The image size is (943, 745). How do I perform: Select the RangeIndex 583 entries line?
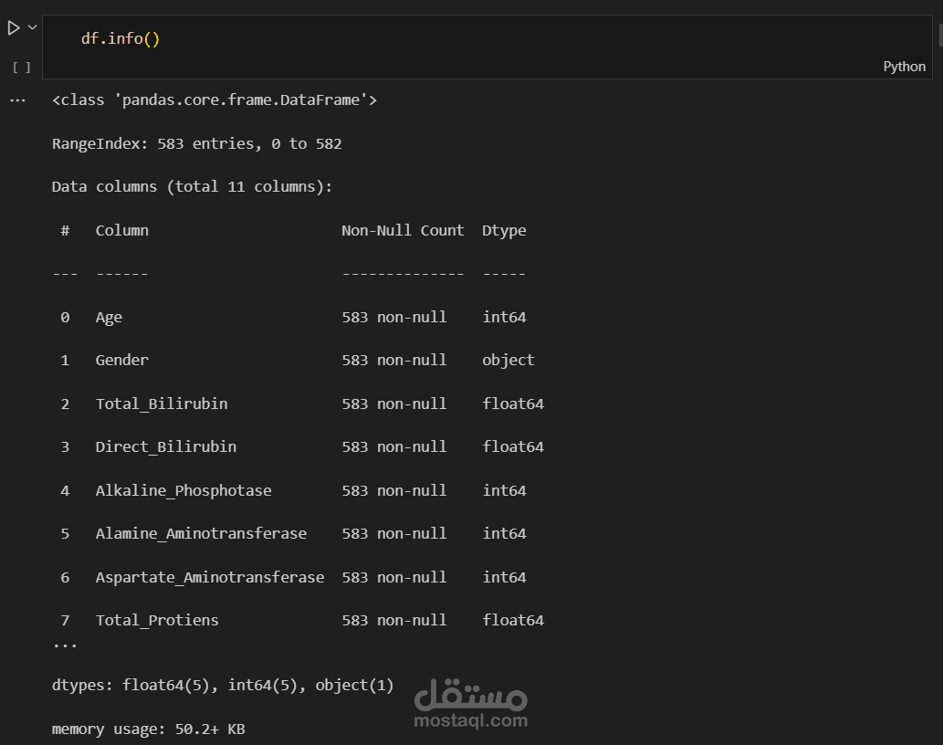tap(197, 144)
